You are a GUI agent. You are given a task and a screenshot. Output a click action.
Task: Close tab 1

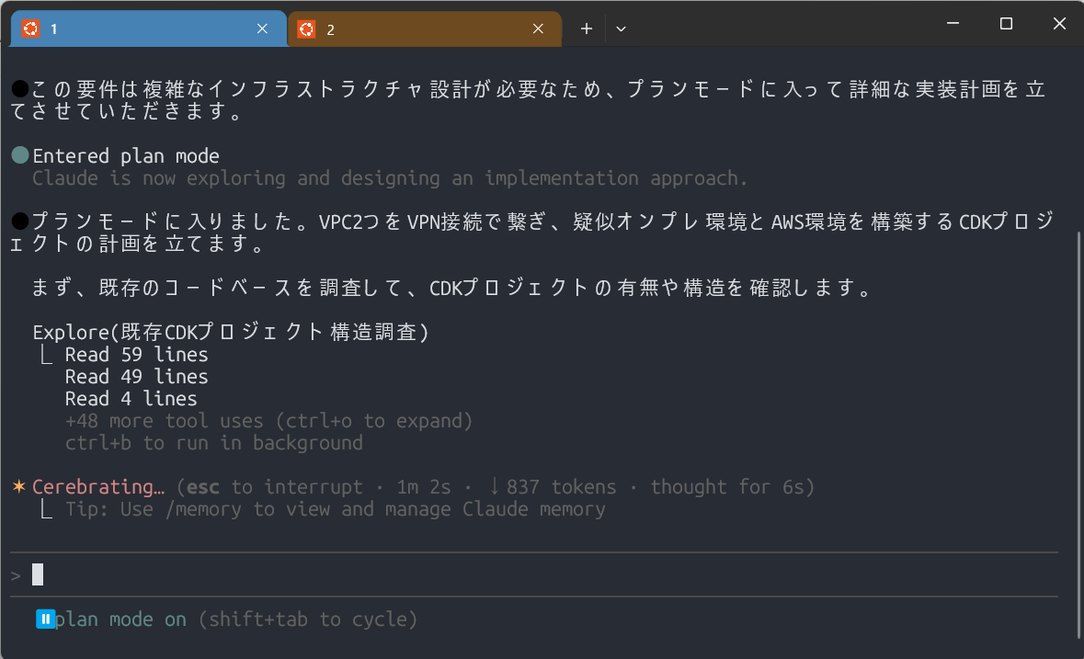pos(262,28)
